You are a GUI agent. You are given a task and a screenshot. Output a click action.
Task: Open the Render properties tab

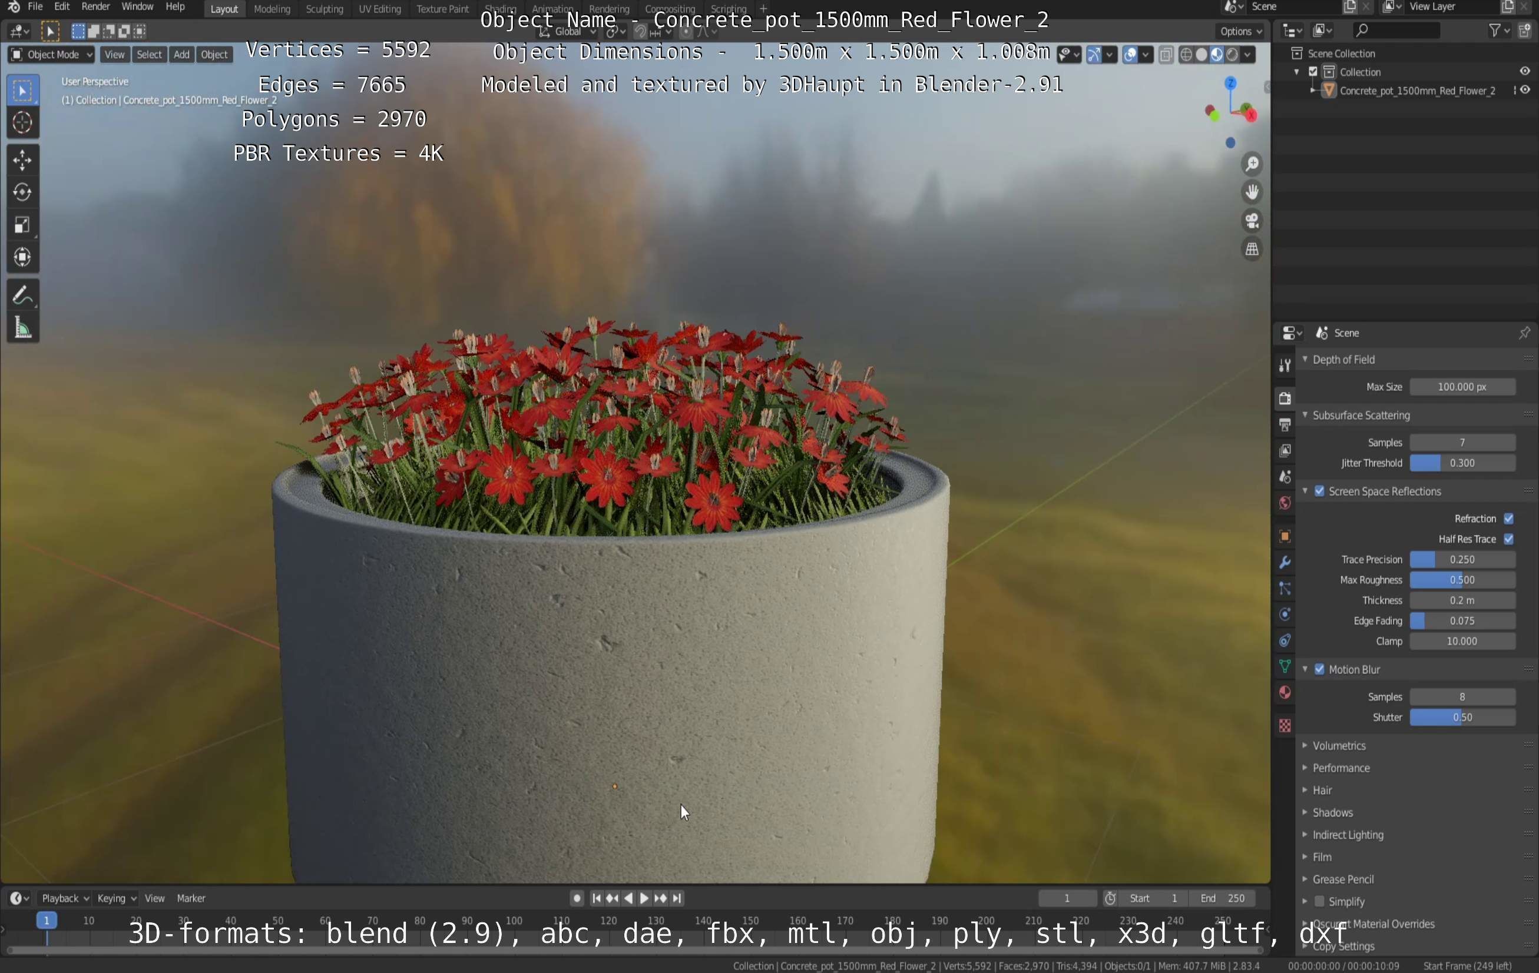point(1284,399)
